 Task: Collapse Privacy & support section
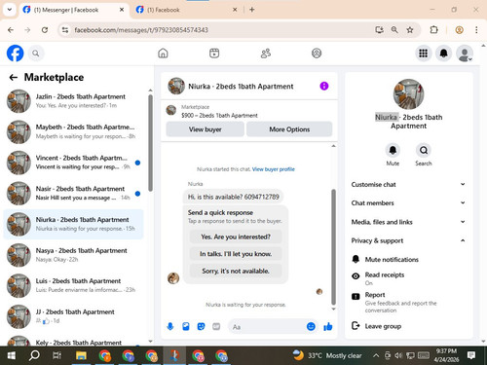click(408, 240)
